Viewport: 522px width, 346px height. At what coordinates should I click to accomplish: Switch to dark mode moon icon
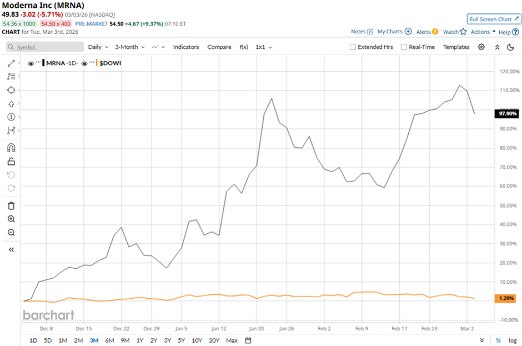510,47
